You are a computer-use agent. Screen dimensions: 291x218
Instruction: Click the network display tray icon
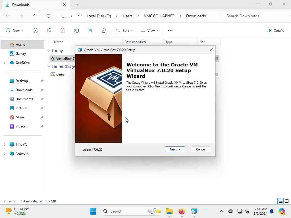240,211
